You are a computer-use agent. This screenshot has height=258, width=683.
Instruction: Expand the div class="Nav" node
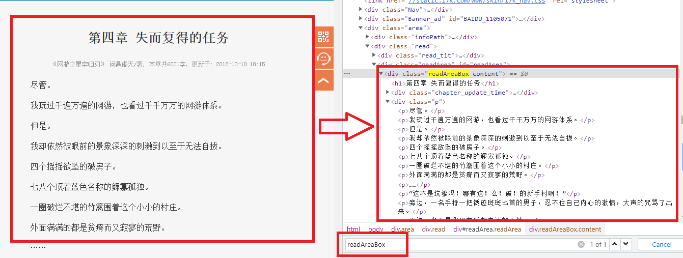[x=361, y=10]
